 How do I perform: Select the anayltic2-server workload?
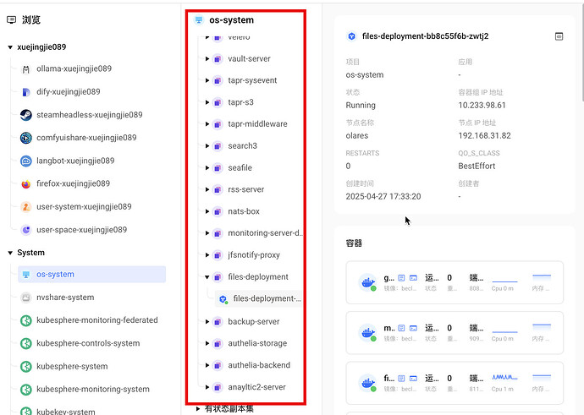point(256,387)
